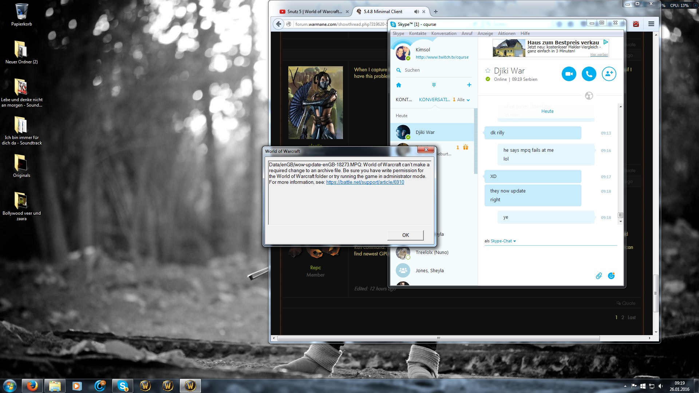Screen dimensions: 699x393
Task: Click the forum user avatar image
Action: pyautogui.click(x=315, y=103)
